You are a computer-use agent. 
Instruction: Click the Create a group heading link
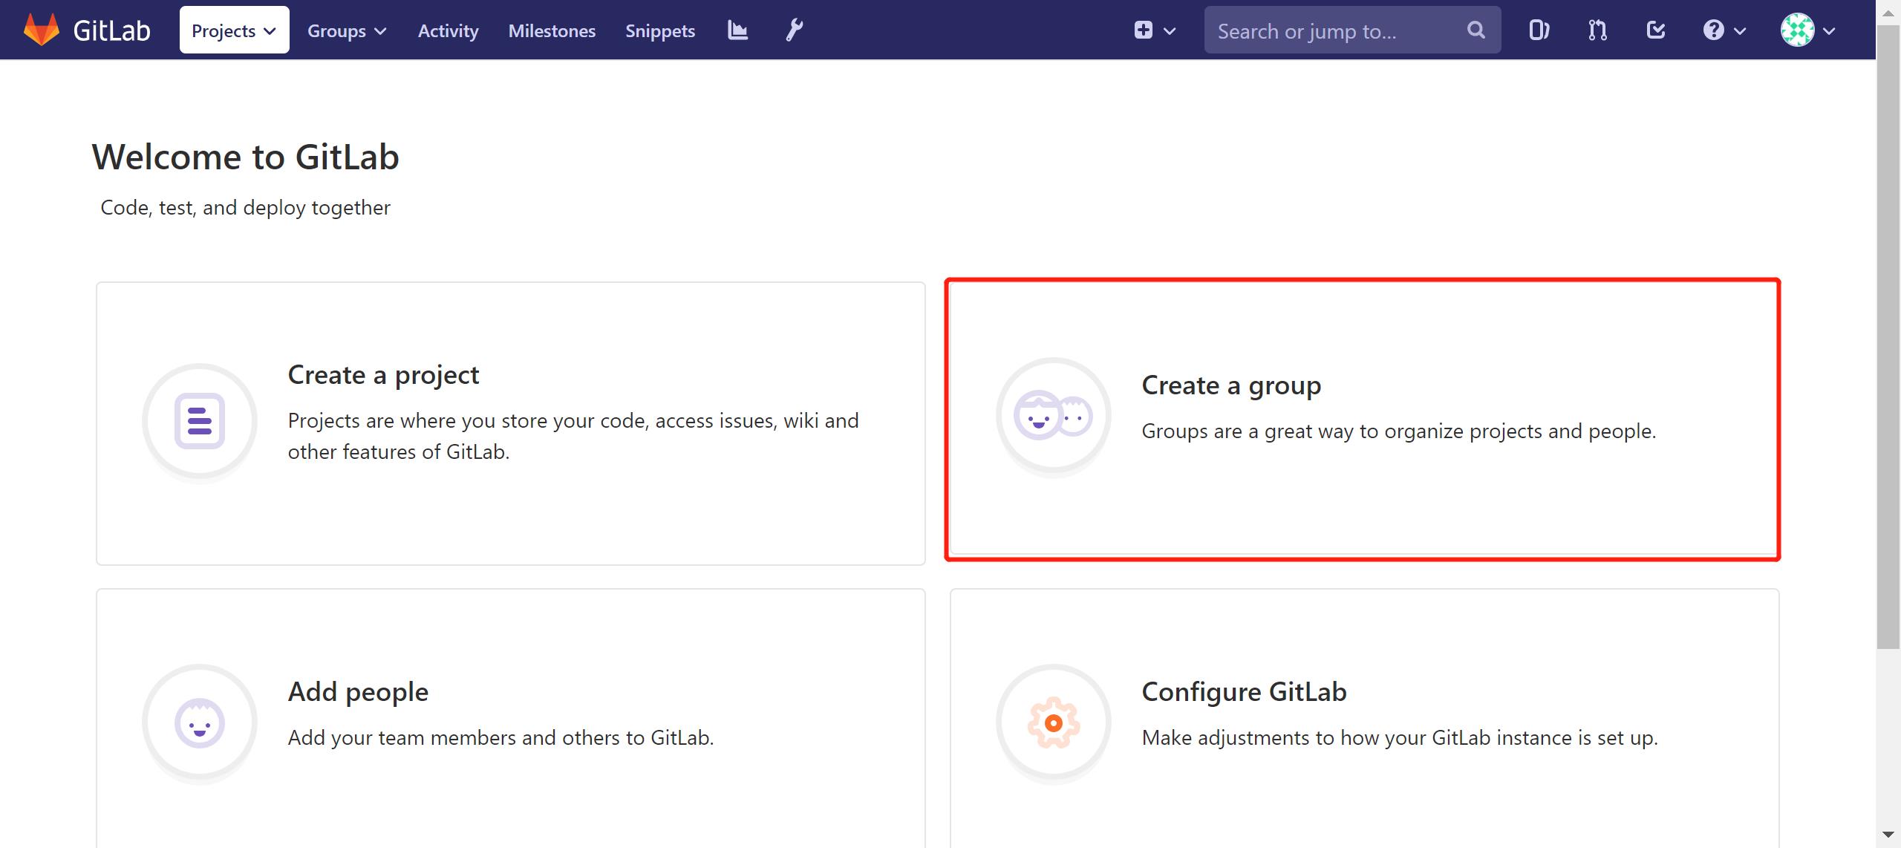click(1231, 385)
